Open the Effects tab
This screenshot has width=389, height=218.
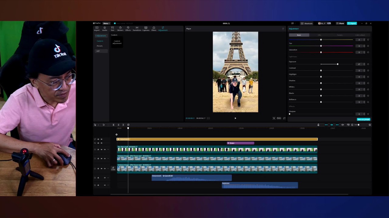click(128, 29)
